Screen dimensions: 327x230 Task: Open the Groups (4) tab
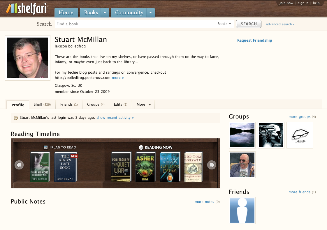pos(96,105)
